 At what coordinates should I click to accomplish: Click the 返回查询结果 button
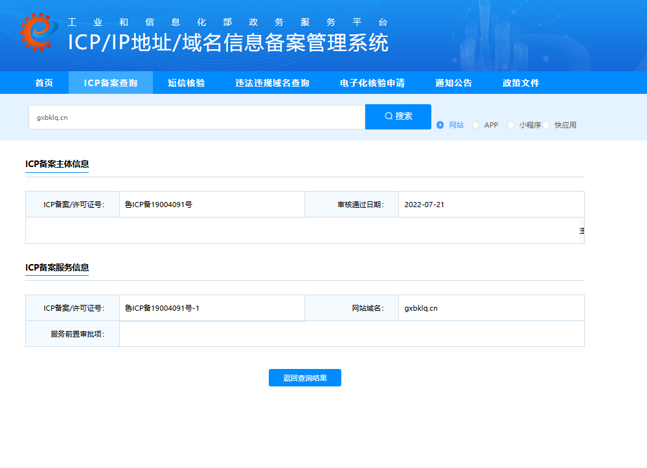point(305,377)
